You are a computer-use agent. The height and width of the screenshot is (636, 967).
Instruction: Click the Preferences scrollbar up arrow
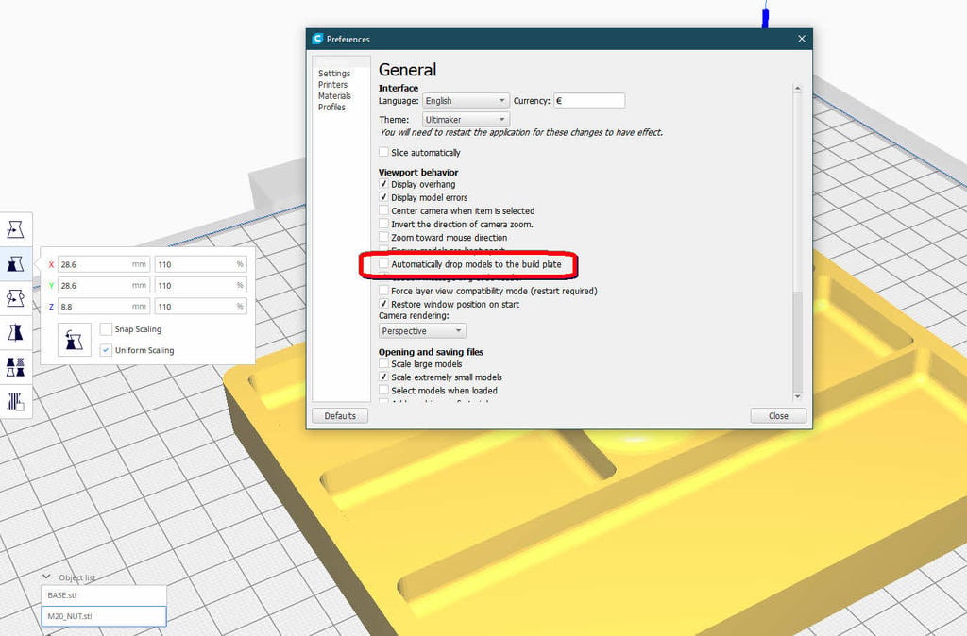797,89
